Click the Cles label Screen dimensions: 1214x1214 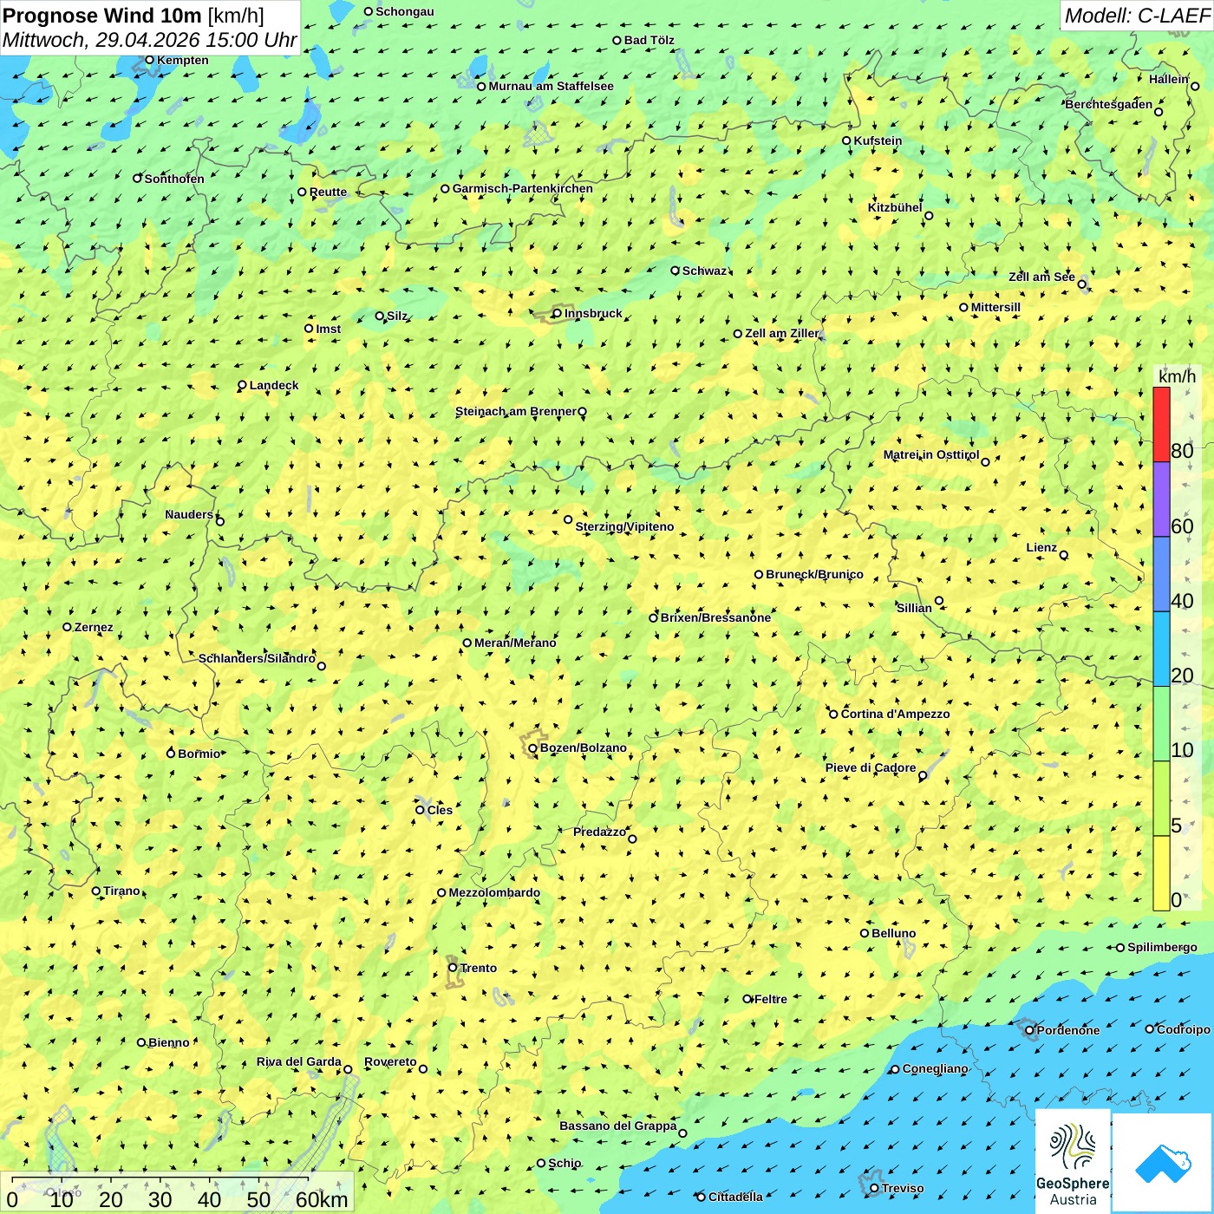(x=440, y=810)
